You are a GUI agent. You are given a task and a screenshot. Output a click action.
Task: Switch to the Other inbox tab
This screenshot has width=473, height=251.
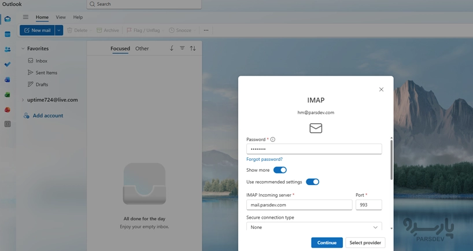(142, 49)
